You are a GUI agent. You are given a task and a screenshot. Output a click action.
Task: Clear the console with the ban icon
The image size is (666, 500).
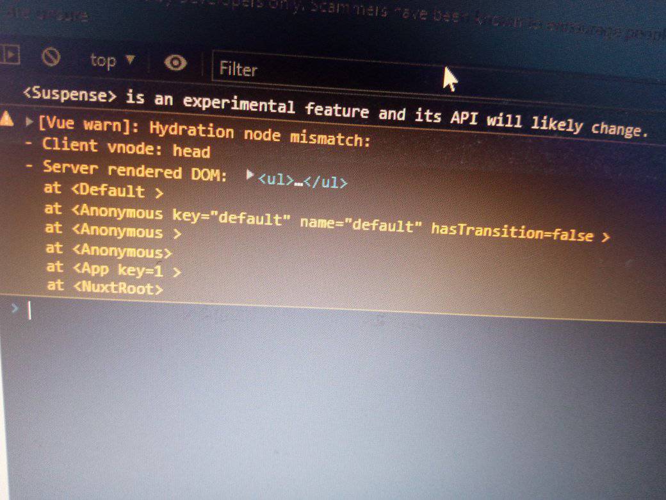[x=51, y=56]
